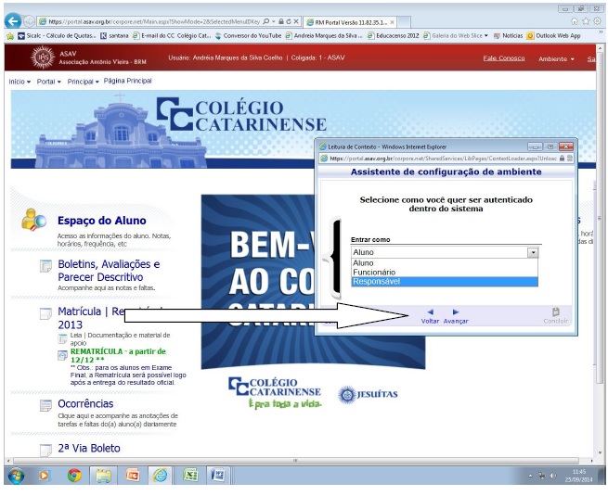Open the Conversor do YouTube favorite
The width and height of the screenshot is (608, 496).
pos(248,35)
